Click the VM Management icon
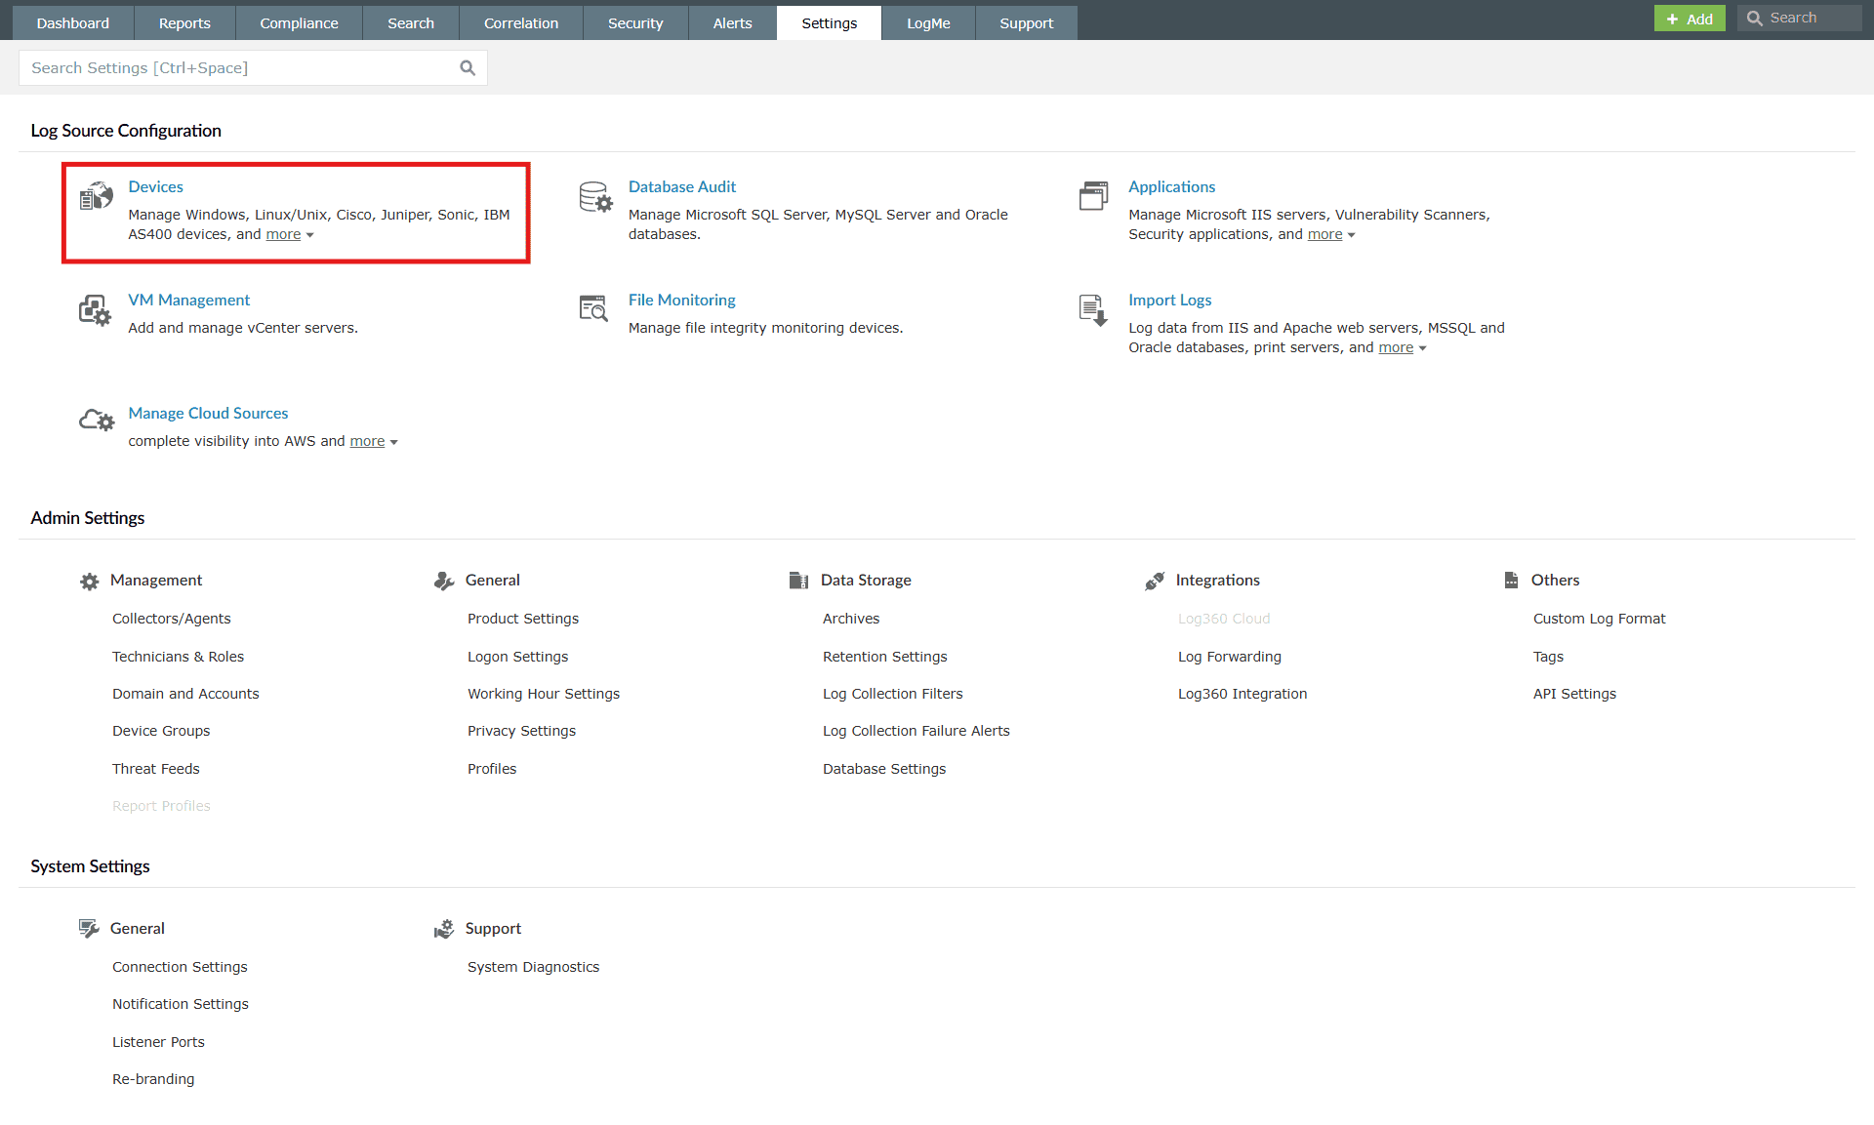 tap(95, 310)
